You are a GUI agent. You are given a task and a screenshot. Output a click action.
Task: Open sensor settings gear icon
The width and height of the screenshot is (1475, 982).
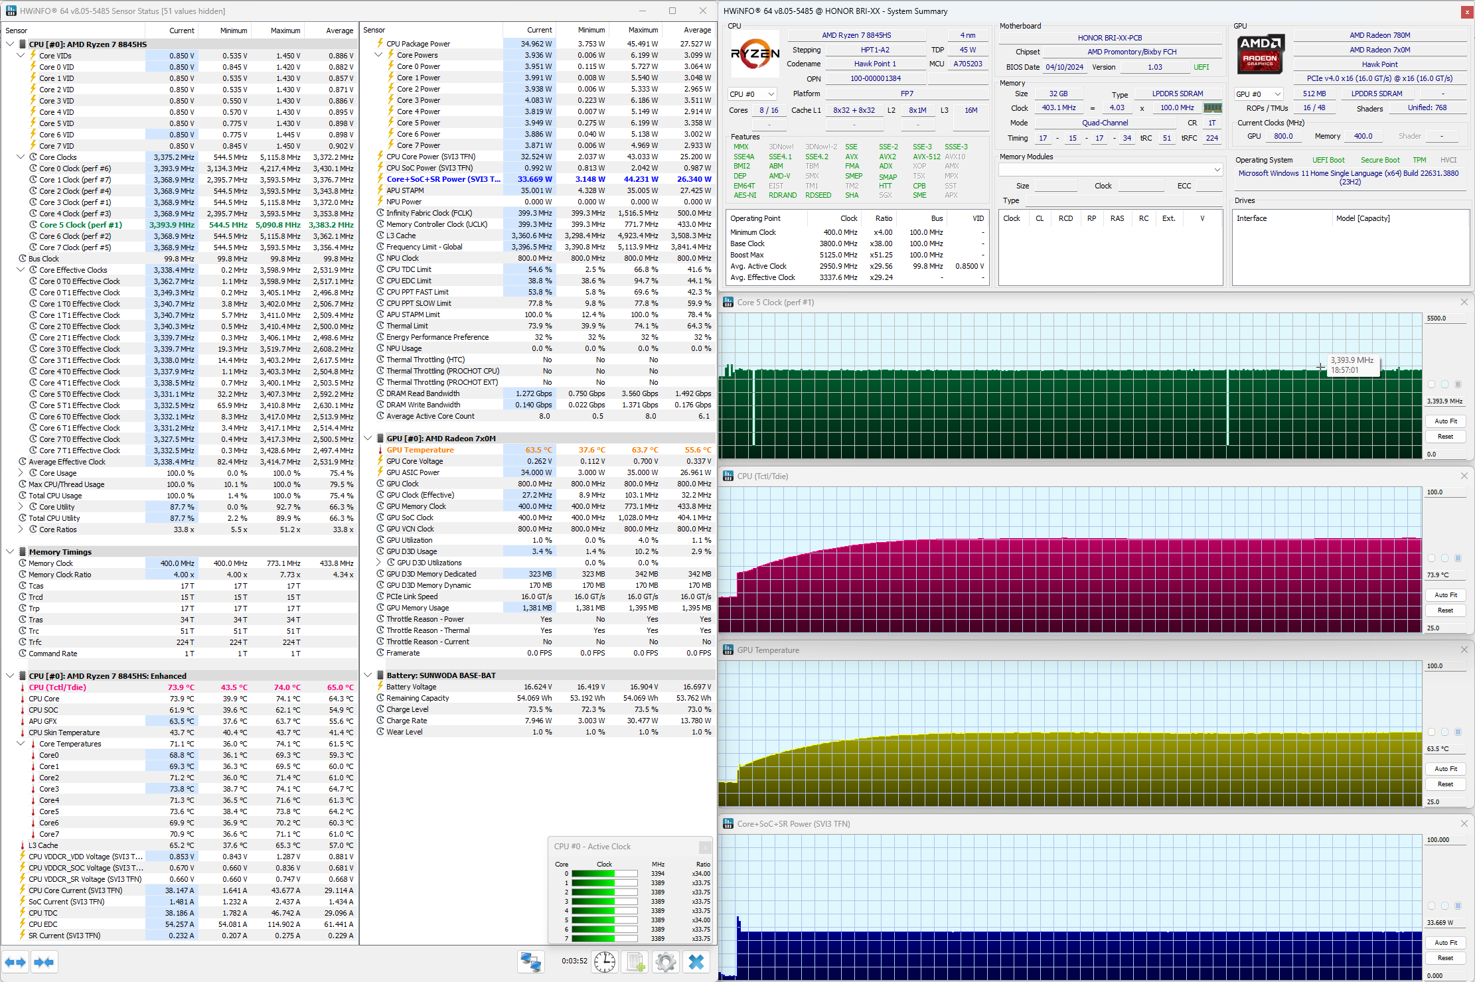pos(665,961)
